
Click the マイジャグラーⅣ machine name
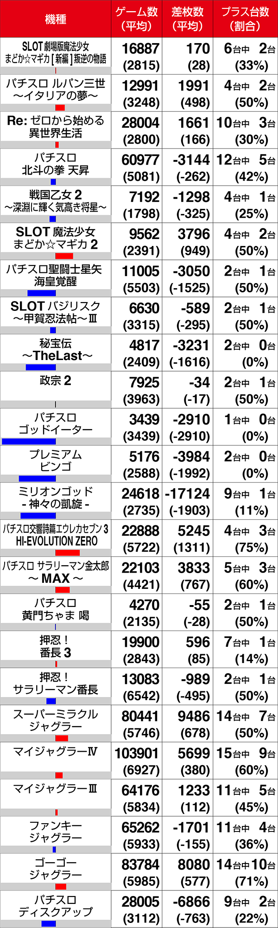(x=56, y=752)
